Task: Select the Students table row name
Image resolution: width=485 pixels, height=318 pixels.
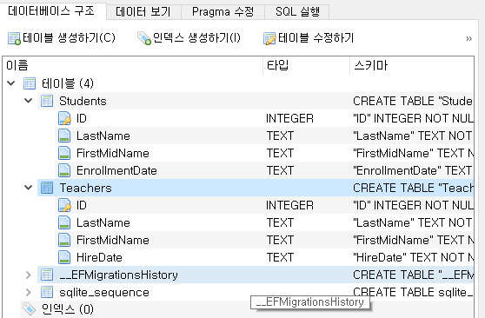Action: coord(83,101)
